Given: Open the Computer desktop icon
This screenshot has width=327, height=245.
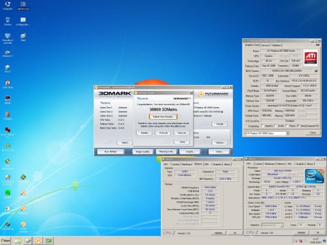Looking at the screenshot, I should tap(7, 6).
